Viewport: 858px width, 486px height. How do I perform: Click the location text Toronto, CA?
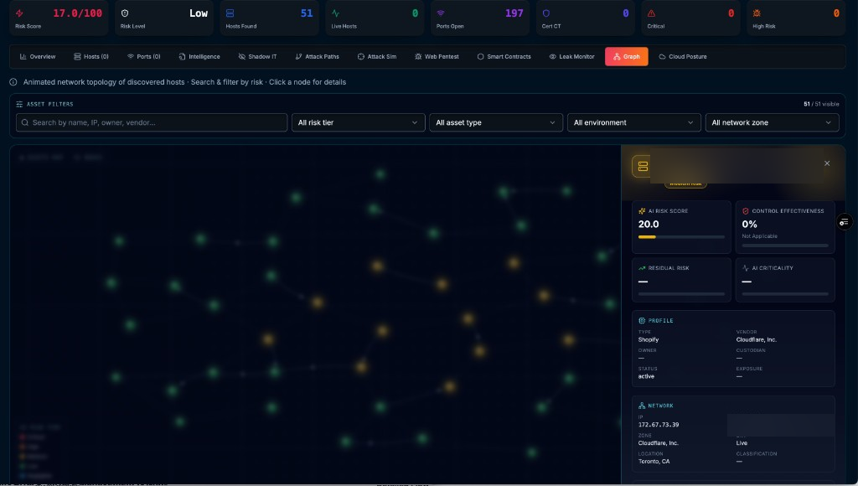(654, 462)
